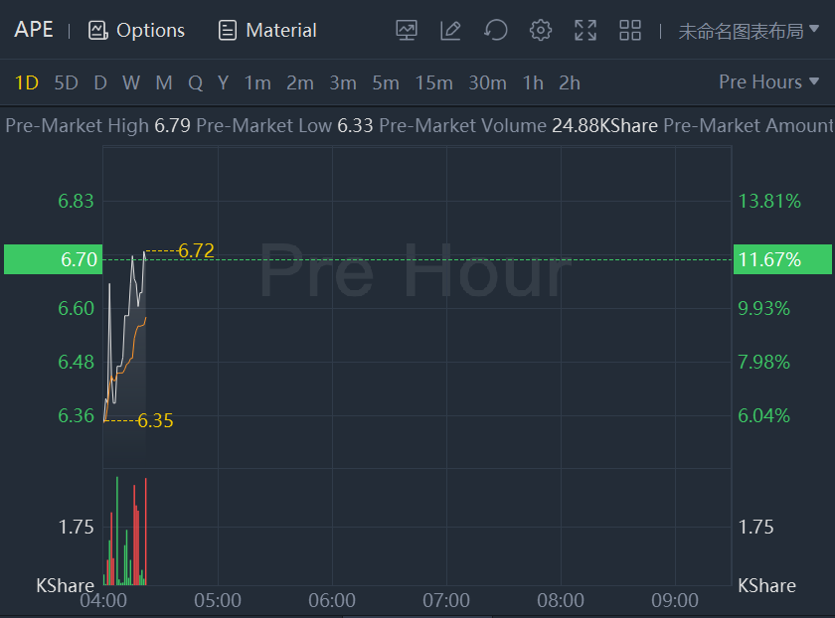Viewport: 835px width, 618px height.
Task: Select the drawing edit pencil icon
Action: [x=450, y=30]
